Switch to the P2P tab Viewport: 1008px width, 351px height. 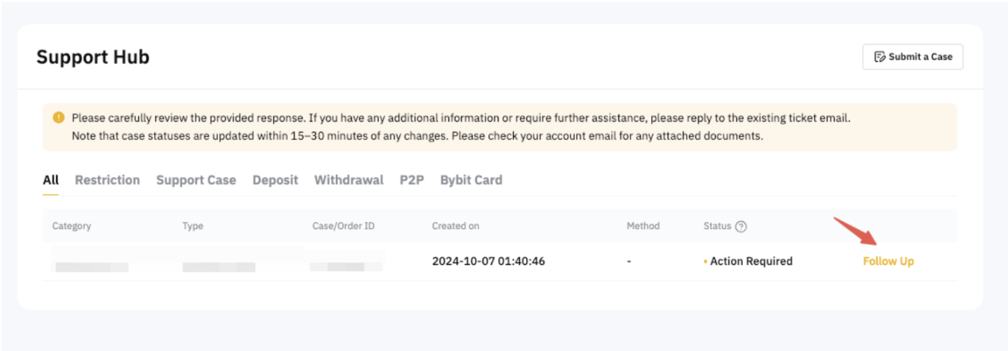(x=412, y=180)
